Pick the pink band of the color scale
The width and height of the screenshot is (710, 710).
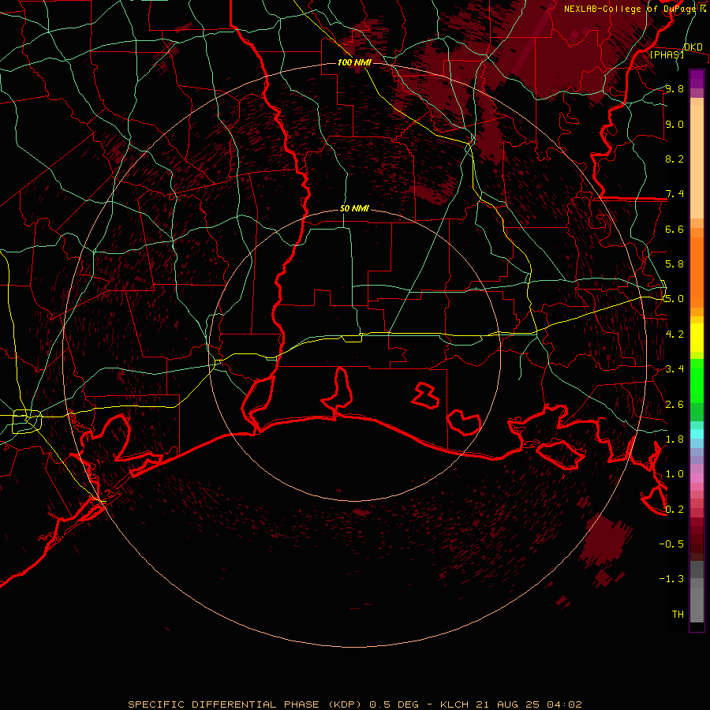point(697,478)
